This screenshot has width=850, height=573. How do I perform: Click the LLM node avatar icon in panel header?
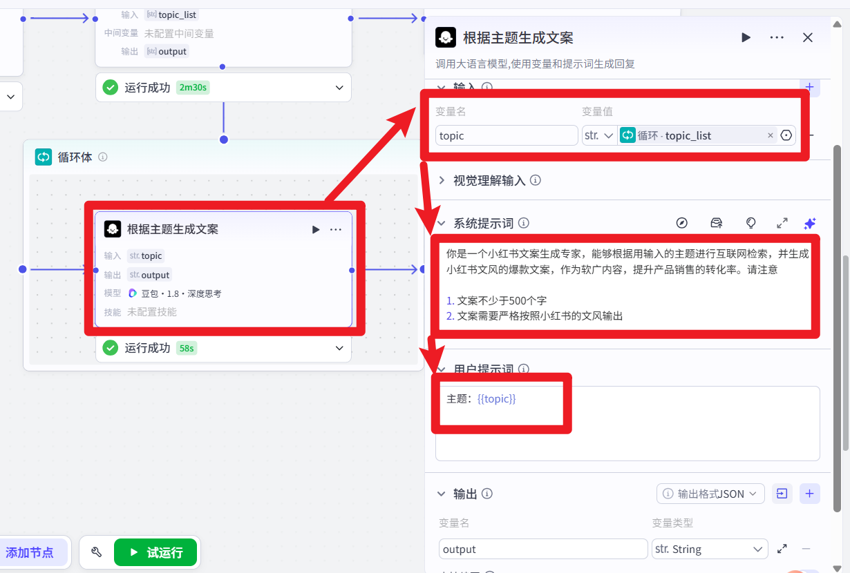[446, 37]
